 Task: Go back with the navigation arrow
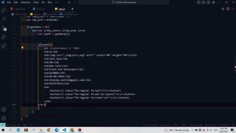point(69,2)
